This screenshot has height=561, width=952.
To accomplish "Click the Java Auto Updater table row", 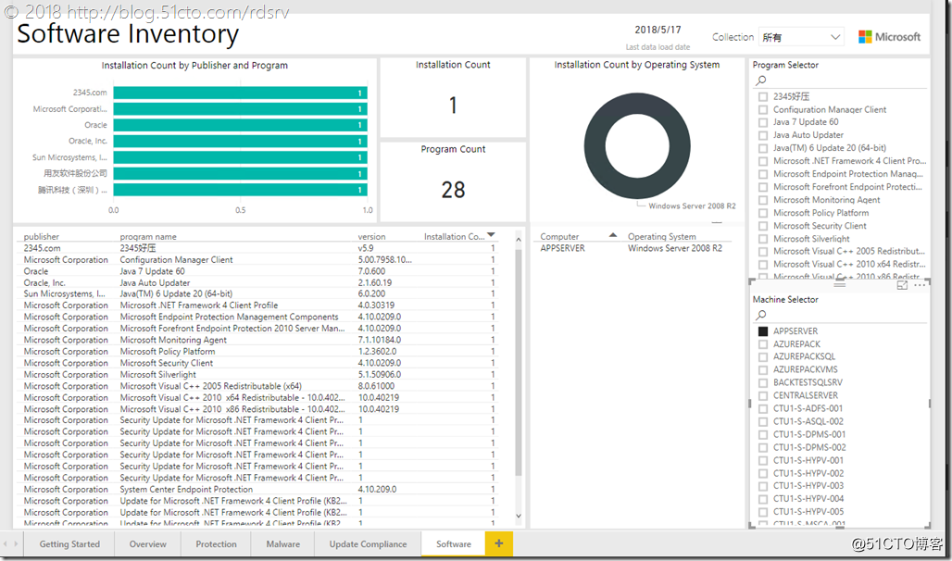I will click(x=260, y=283).
